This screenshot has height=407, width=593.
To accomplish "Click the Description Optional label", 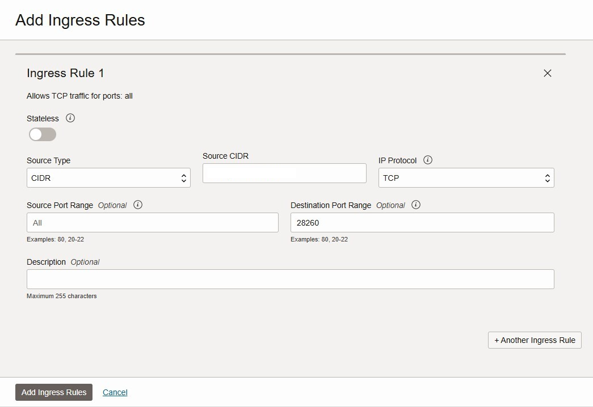I will [62, 262].
